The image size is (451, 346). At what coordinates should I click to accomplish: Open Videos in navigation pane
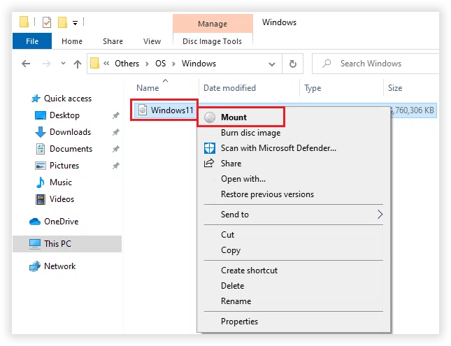click(x=62, y=199)
